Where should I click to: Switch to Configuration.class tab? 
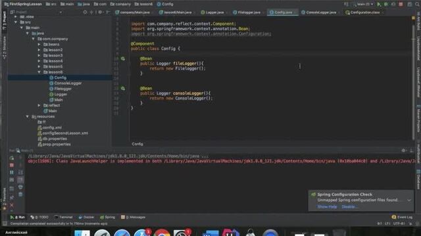[364, 12]
